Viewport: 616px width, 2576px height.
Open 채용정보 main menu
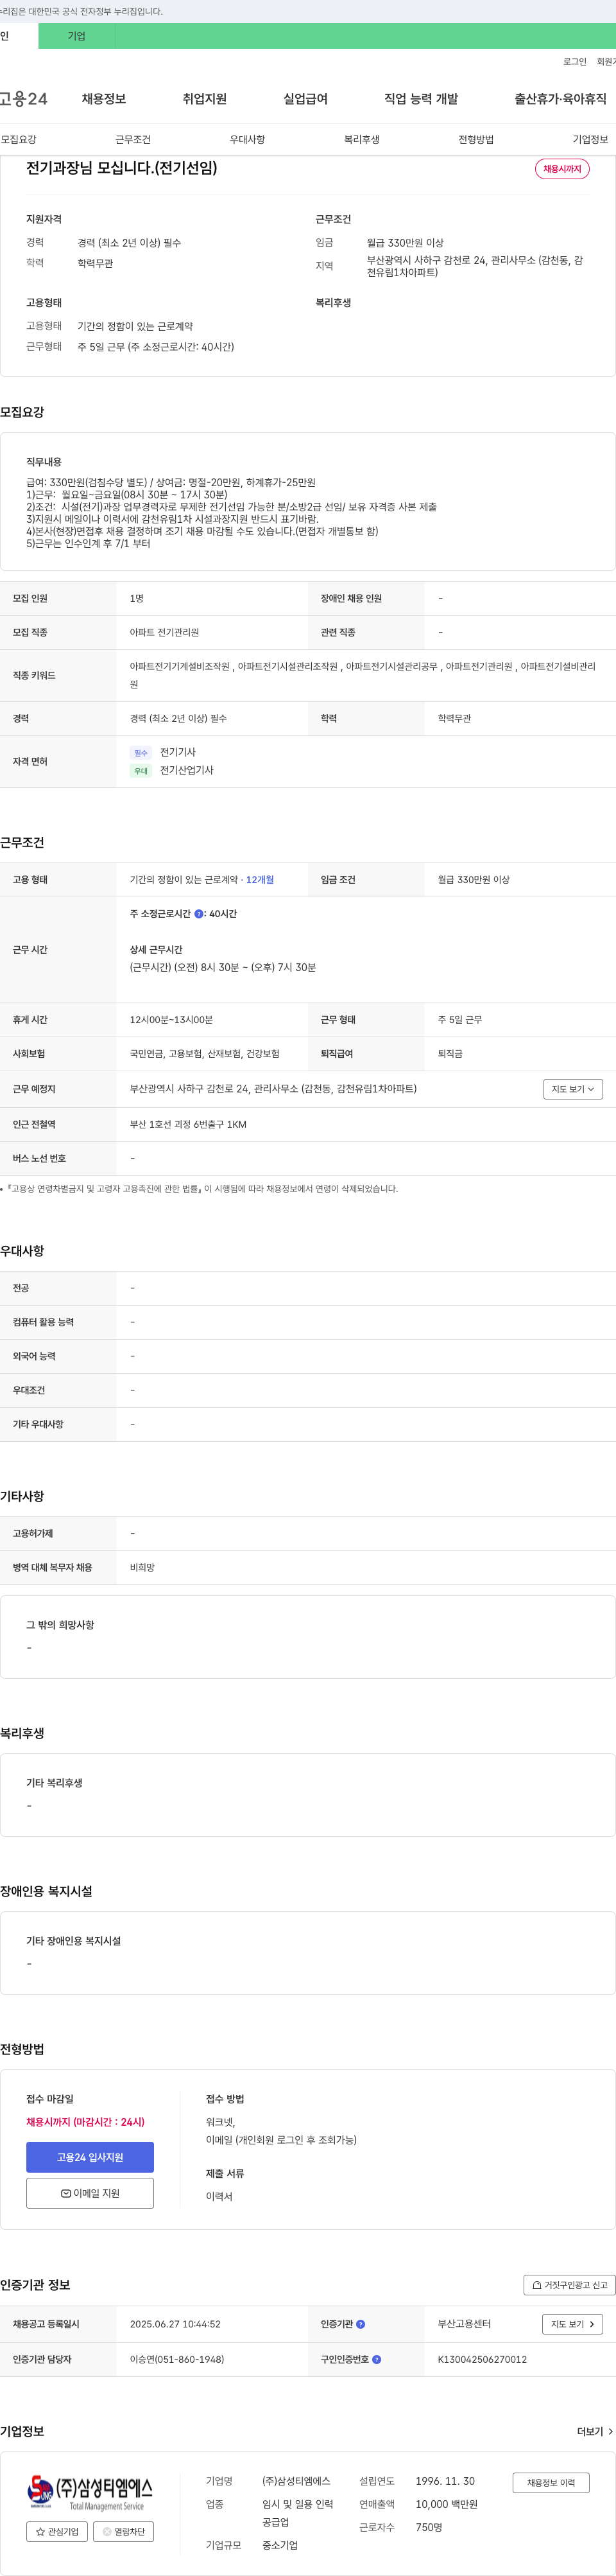pos(104,99)
